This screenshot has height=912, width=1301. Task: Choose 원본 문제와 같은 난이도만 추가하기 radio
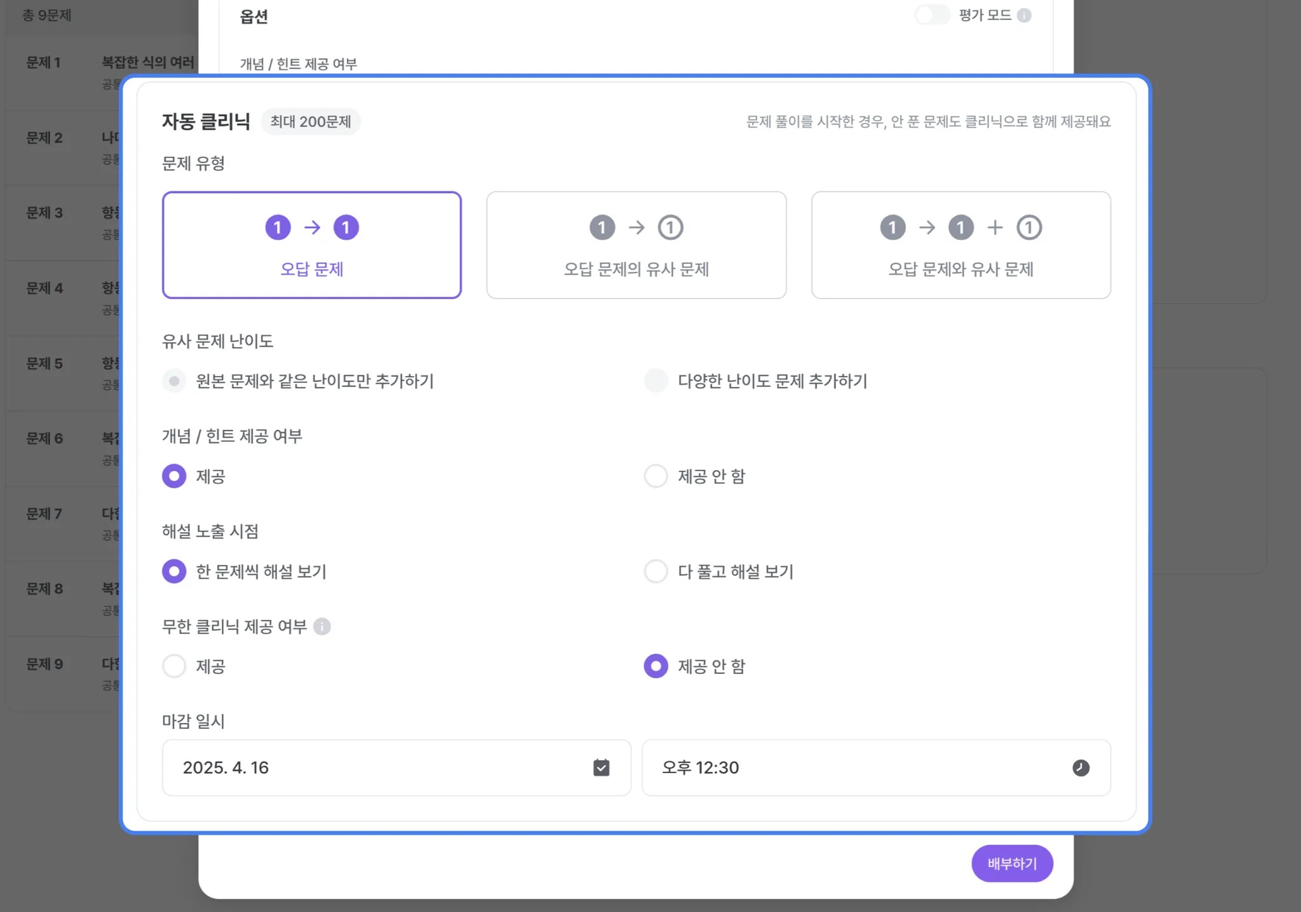tap(174, 381)
